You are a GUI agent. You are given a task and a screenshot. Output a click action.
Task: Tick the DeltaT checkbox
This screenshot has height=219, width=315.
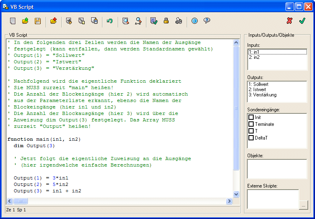[251, 138]
